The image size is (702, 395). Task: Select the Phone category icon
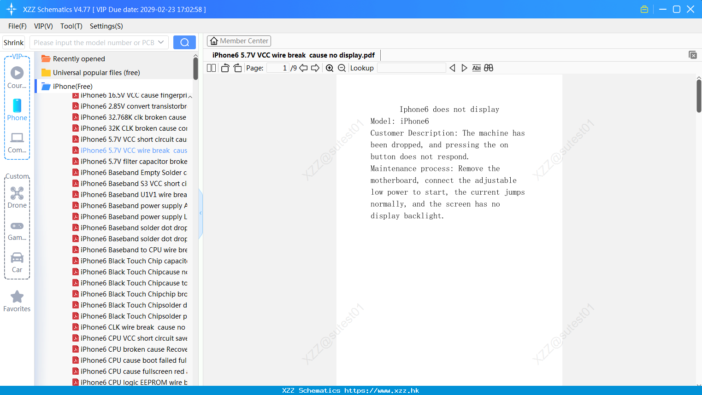[17, 110]
